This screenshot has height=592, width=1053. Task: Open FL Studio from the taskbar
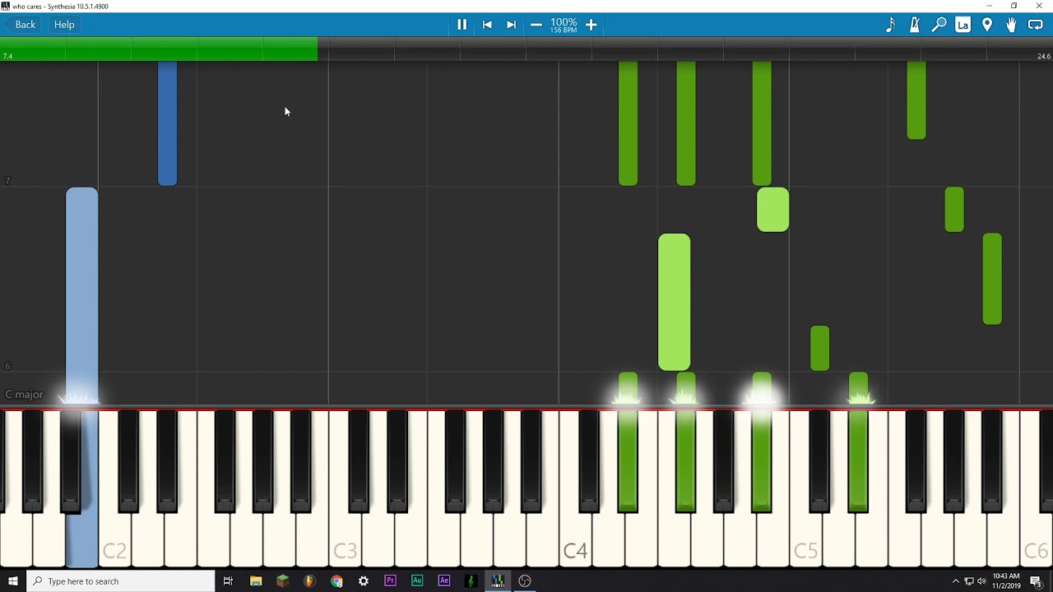309,581
